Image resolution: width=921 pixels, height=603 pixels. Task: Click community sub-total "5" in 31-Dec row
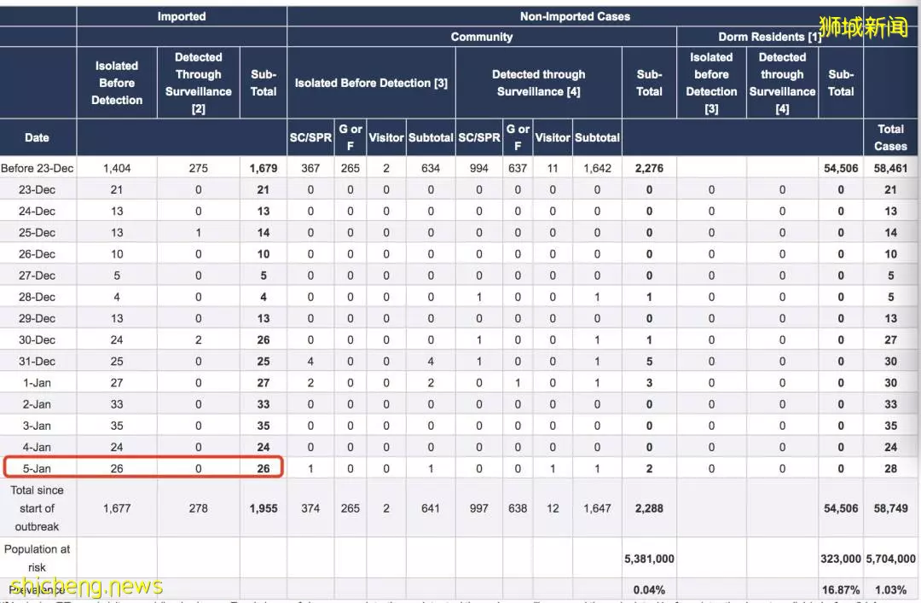pos(649,362)
